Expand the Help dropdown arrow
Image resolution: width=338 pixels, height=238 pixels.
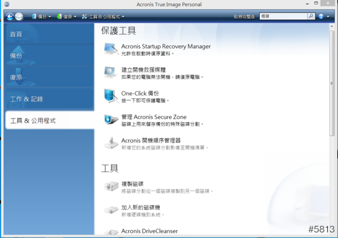(328, 16)
